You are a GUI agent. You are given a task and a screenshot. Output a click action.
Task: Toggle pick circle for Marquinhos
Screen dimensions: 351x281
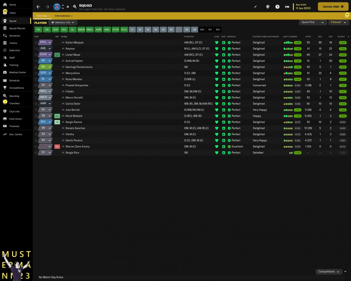pos(36,73)
